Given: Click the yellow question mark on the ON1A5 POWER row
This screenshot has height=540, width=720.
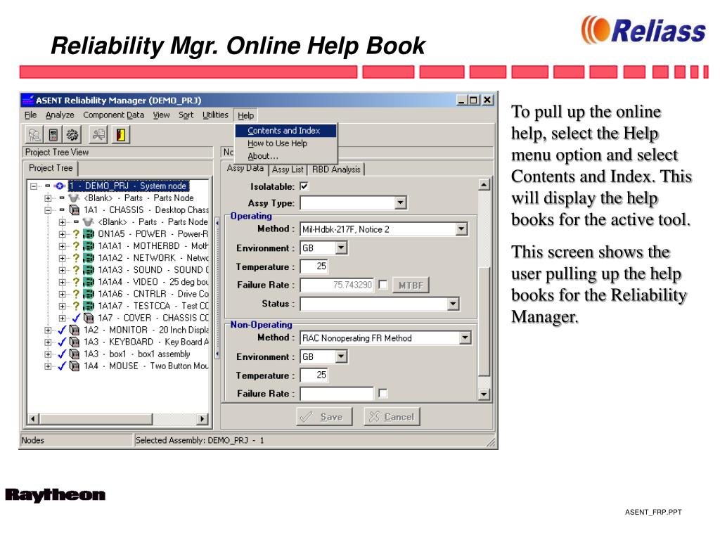Looking at the screenshot, I should (76, 234).
